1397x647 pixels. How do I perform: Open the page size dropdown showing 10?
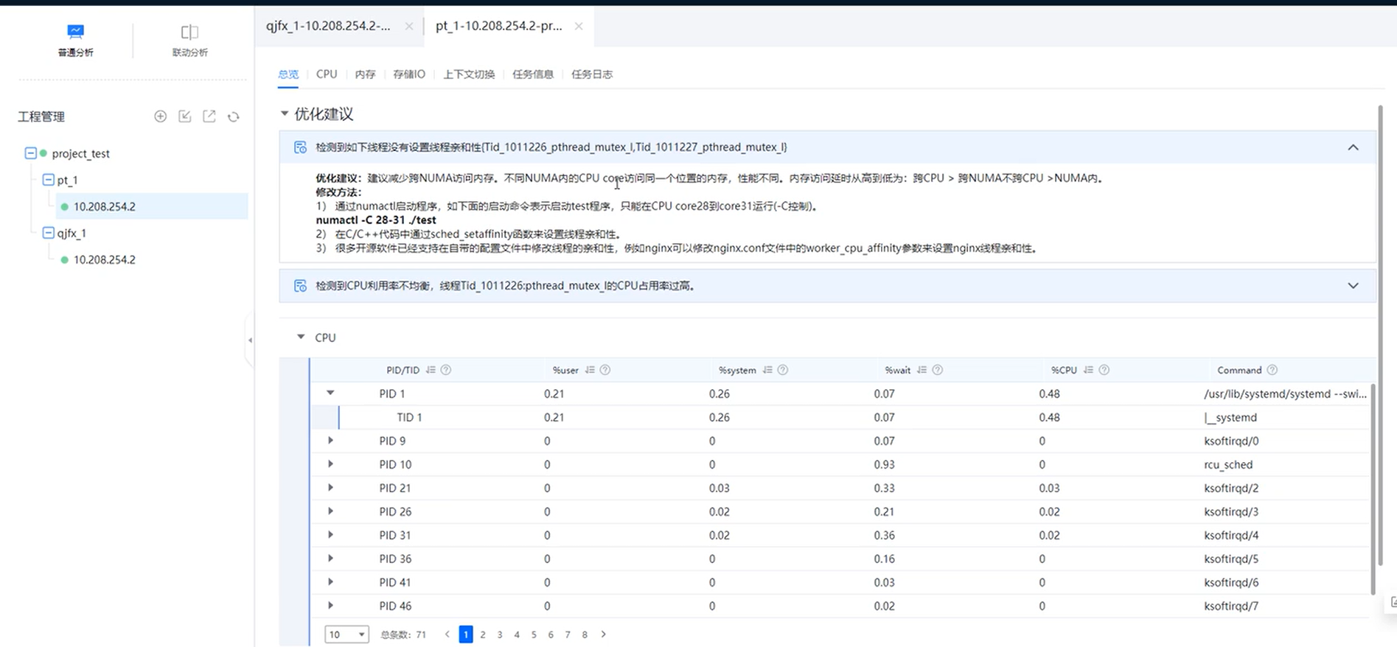tap(346, 634)
